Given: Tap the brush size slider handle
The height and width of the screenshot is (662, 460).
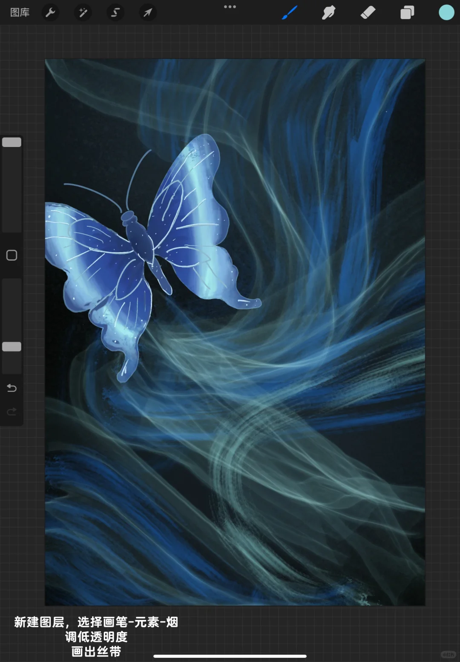Looking at the screenshot, I should pyautogui.click(x=11, y=141).
